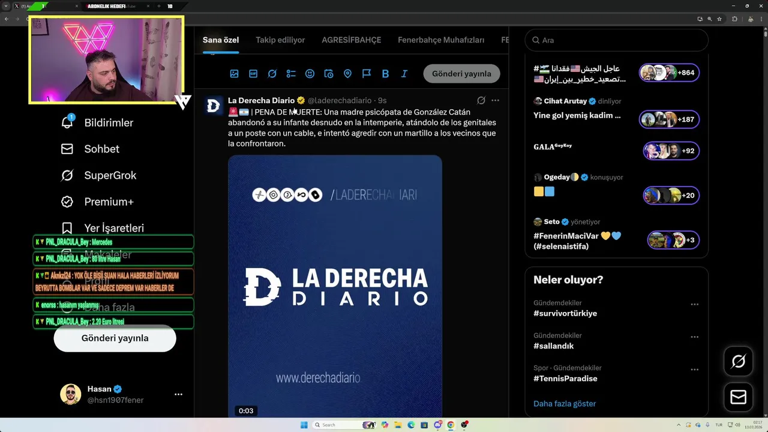Bookmark this page with star icon
Viewport: 768px width, 432px height.
pyautogui.click(x=719, y=19)
